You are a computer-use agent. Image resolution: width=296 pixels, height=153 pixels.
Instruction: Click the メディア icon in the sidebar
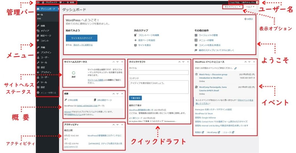point(38,31)
